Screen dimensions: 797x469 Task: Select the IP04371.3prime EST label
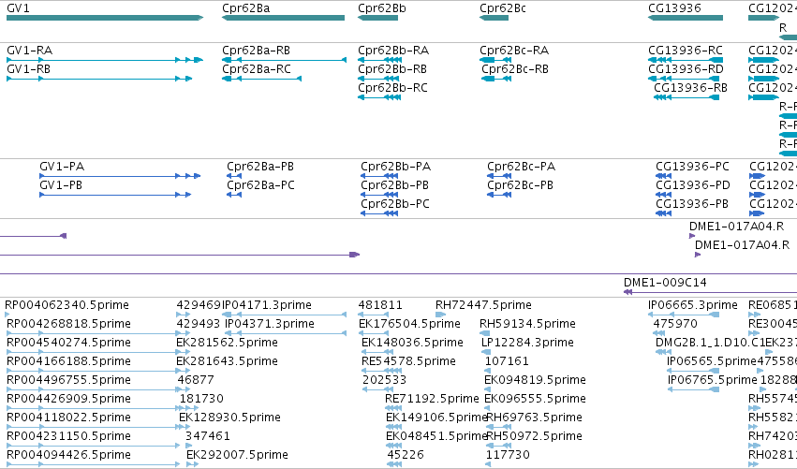pos(270,324)
